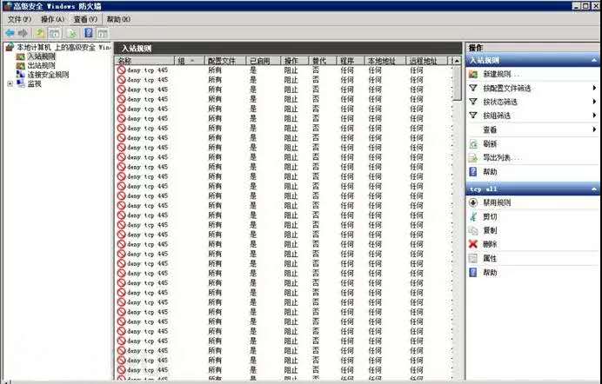Sort by the 操作 column header

click(x=294, y=61)
